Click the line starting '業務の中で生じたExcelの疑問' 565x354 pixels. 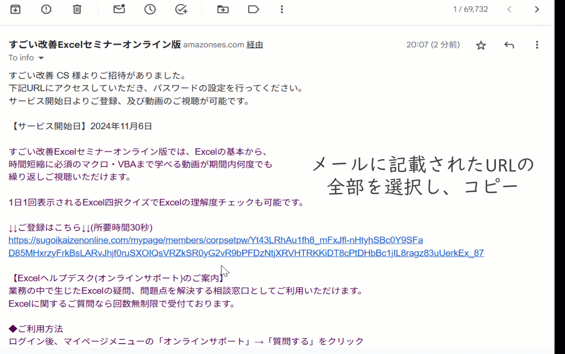185,291
